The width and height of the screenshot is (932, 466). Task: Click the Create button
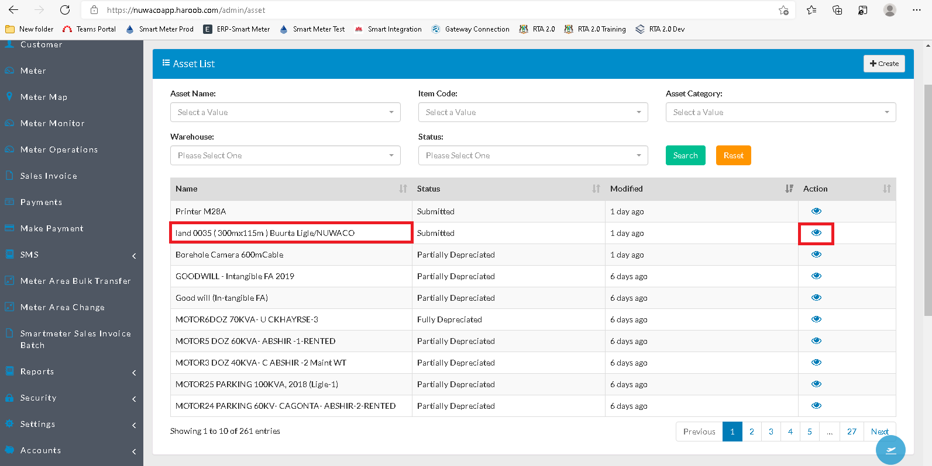[884, 64]
